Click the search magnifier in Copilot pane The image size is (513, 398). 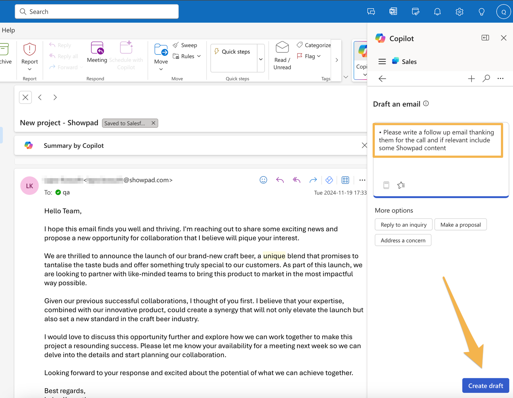pyautogui.click(x=486, y=79)
